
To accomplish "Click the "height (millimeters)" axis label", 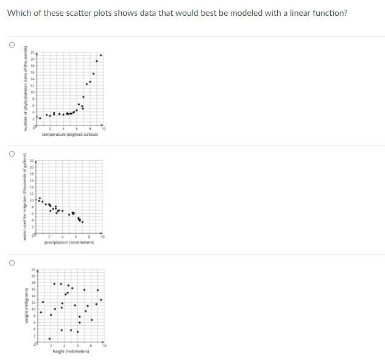I will tap(71, 351).
